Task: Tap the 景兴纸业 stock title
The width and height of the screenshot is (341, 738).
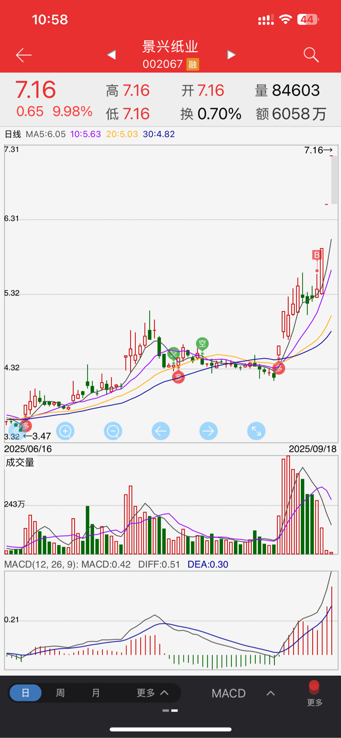Action: [170, 47]
